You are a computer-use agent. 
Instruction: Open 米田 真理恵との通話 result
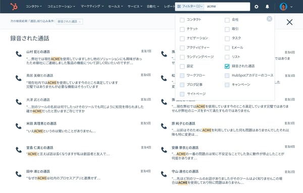pyautogui.click(x=41, y=124)
